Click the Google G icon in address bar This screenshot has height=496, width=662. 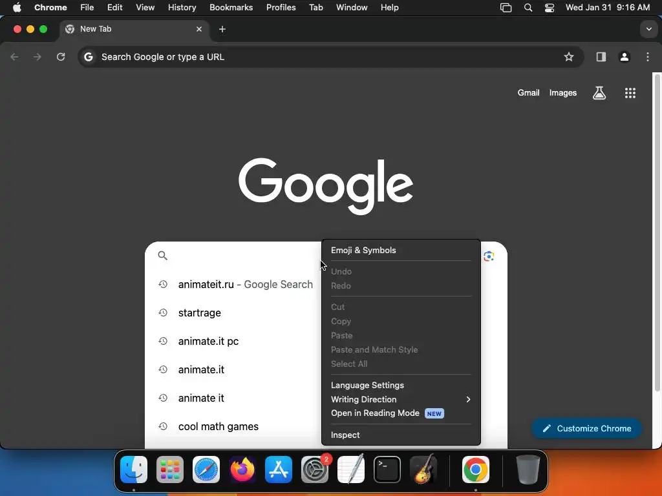coord(88,57)
